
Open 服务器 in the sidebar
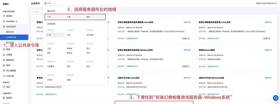point(9,16)
